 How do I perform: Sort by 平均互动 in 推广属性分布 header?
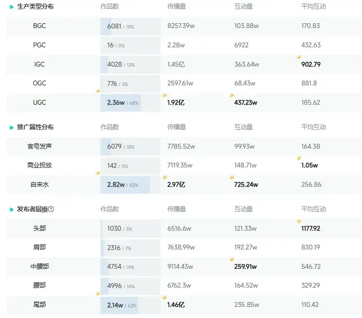(x=314, y=127)
